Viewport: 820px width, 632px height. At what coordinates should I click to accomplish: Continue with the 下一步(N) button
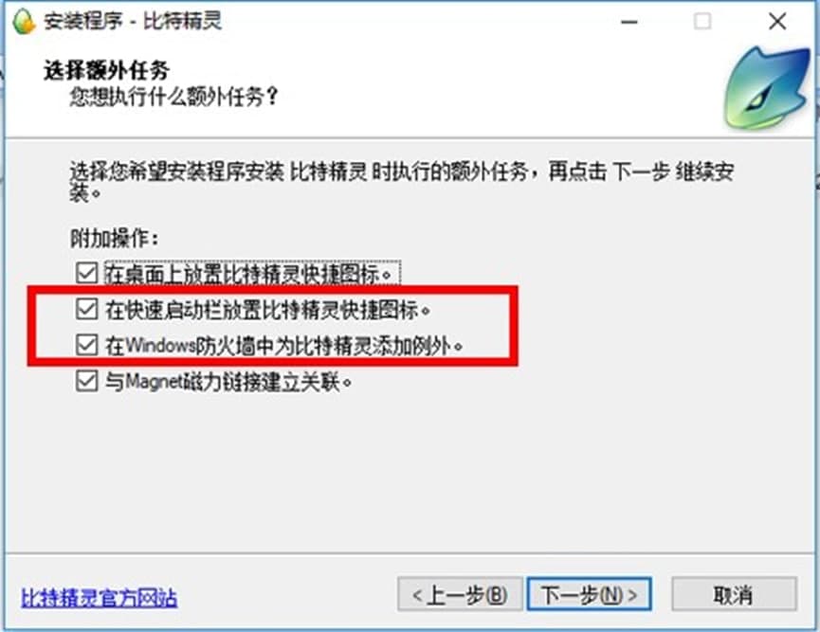[590, 594]
